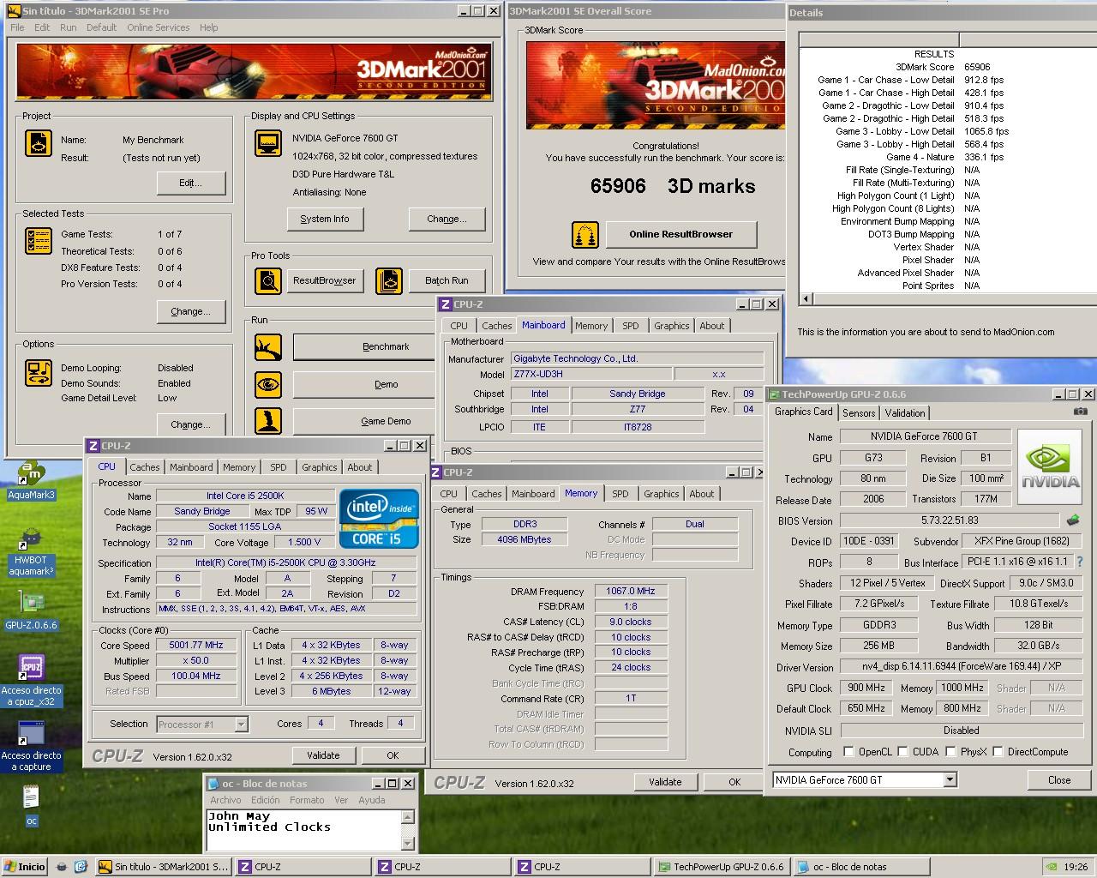Open cpuz_x32 shortcut on desktop
Viewport: 1097px width, 878px height.
32,681
